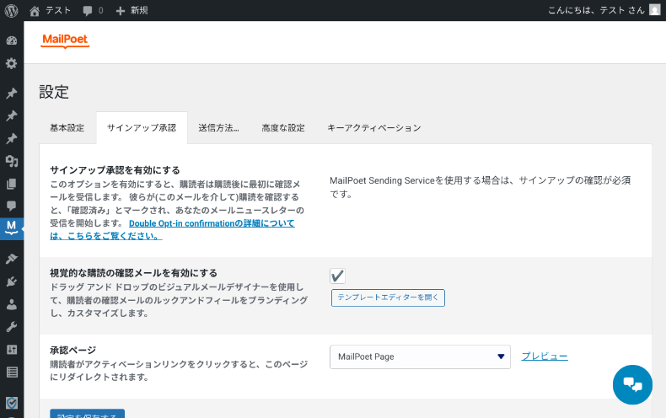Viewport: 666px width, 418px height.
Task: Click heading サインアップ承認を有効にする
Action: point(115,170)
